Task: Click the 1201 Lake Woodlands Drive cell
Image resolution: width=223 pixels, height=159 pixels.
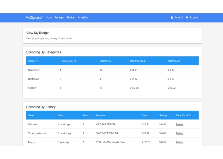Action: coord(110,142)
